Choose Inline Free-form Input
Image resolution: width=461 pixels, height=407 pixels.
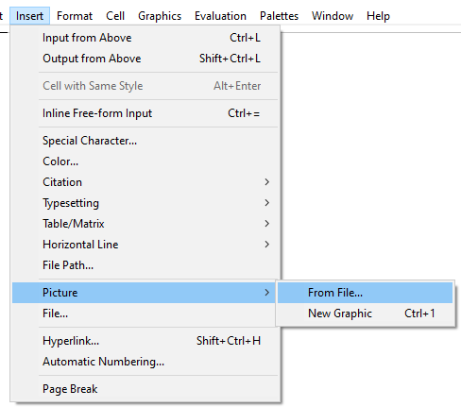click(x=145, y=113)
